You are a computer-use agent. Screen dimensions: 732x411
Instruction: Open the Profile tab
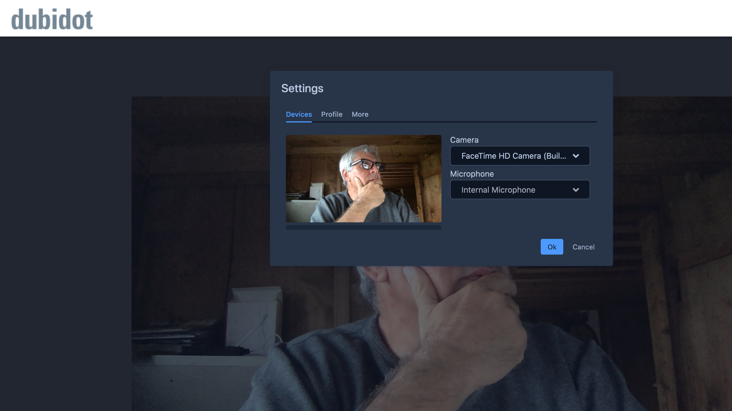[x=332, y=114]
